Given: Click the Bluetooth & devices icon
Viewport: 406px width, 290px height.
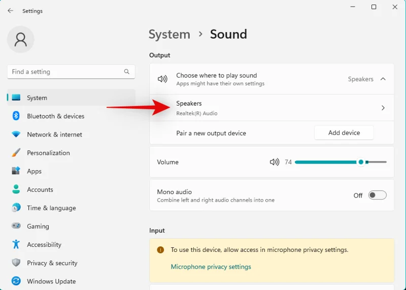Looking at the screenshot, I should [16, 116].
